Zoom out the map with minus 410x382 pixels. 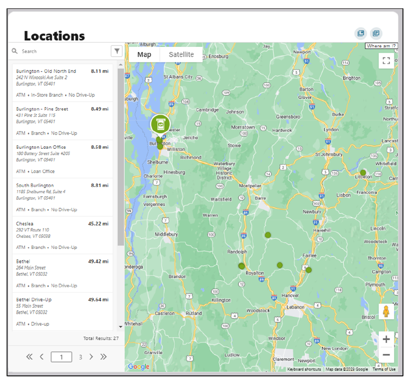(x=386, y=355)
